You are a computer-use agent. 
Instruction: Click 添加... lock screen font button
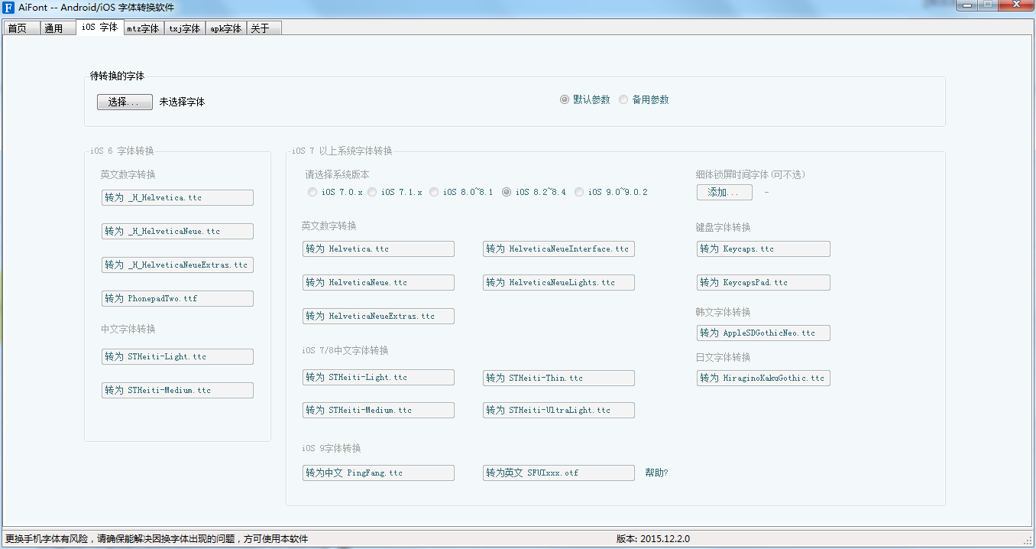coord(724,192)
